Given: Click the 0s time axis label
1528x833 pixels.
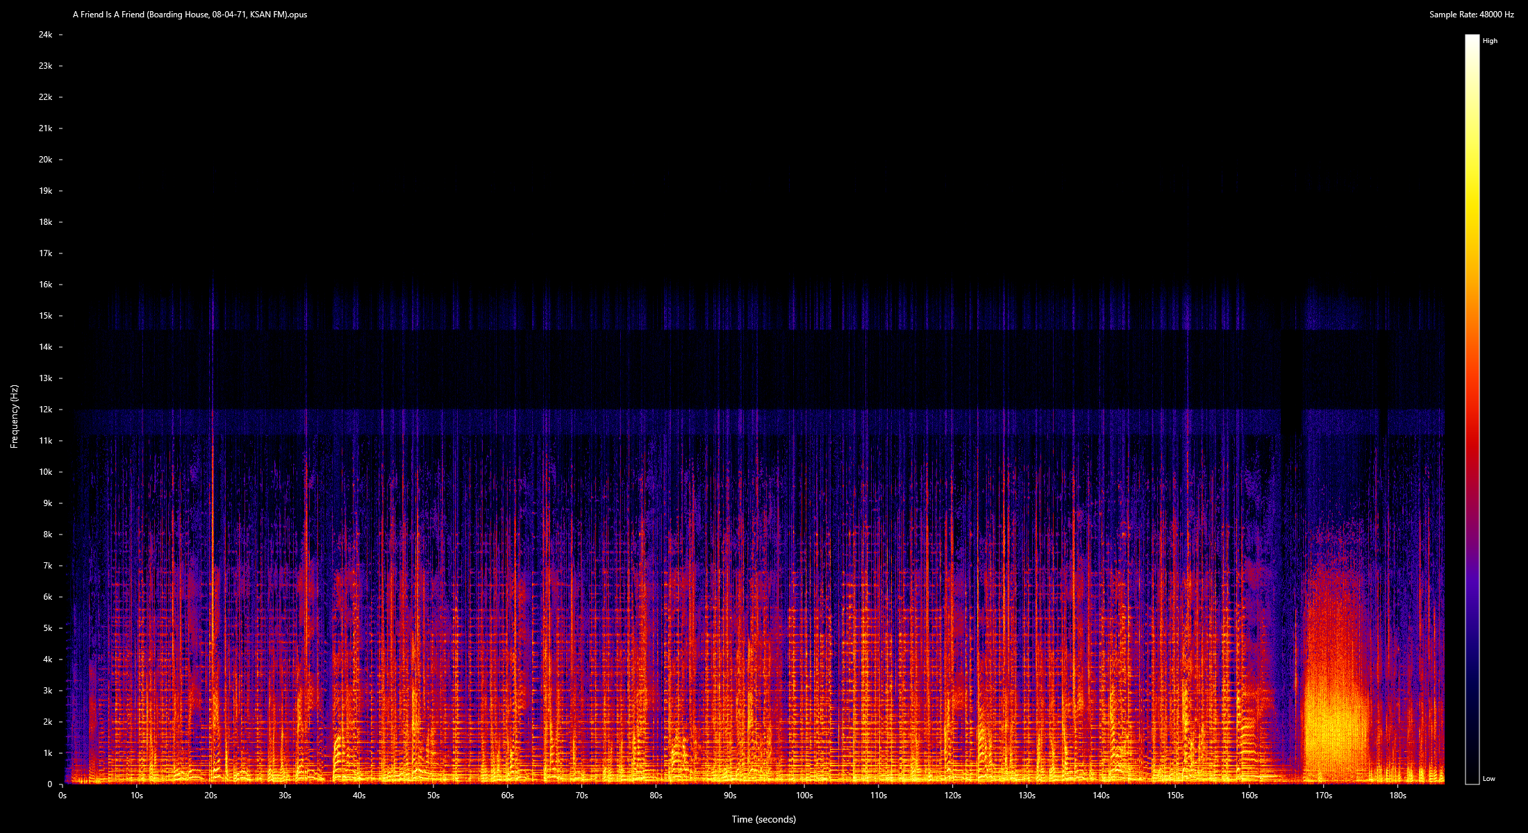Looking at the screenshot, I should [63, 796].
